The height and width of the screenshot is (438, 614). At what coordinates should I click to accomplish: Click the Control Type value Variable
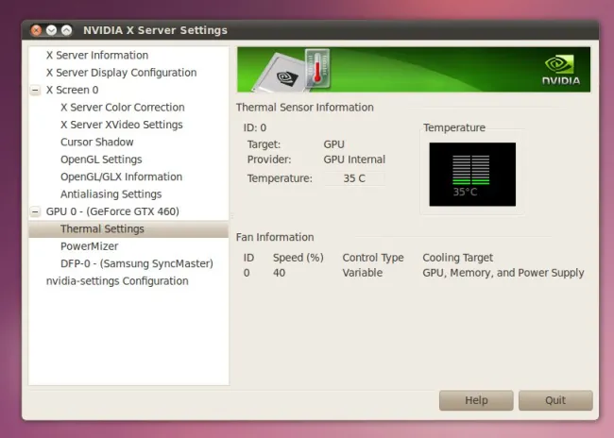click(x=362, y=273)
